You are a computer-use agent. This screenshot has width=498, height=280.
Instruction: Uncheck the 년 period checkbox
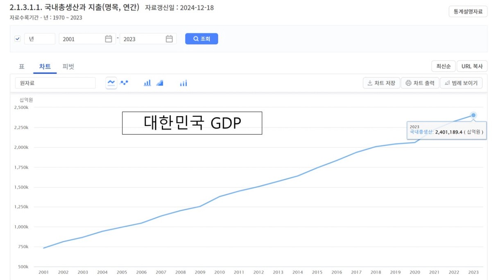[x=18, y=39]
